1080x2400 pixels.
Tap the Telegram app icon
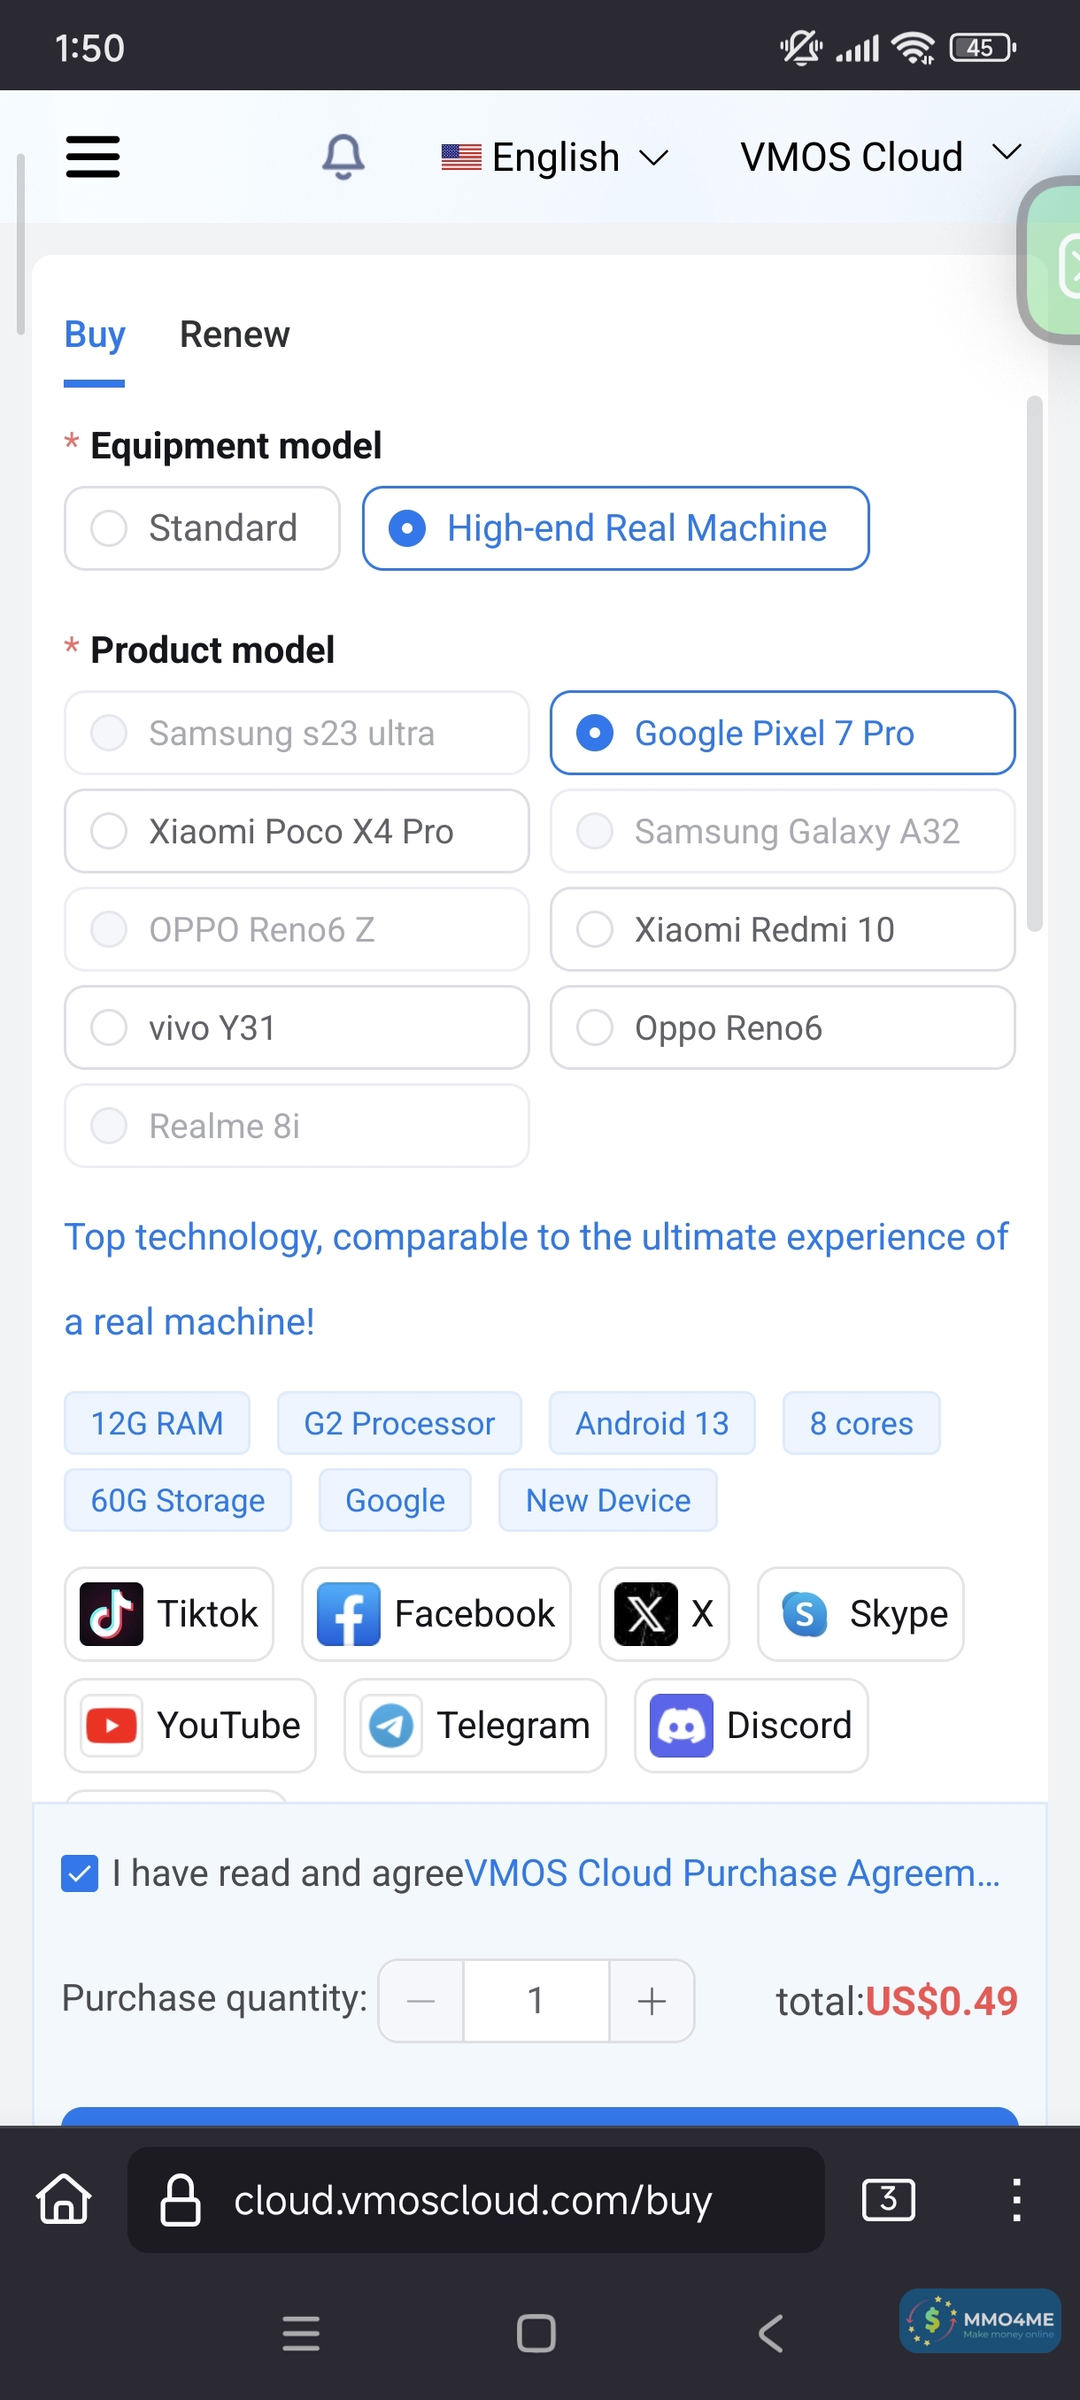pos(390,1726)
